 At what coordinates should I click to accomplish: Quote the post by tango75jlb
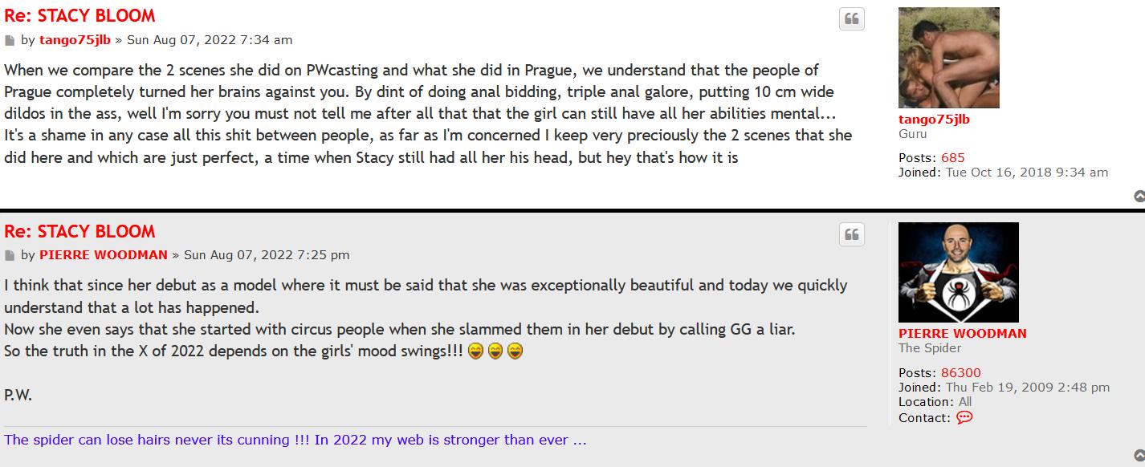[x=852, y=19]
